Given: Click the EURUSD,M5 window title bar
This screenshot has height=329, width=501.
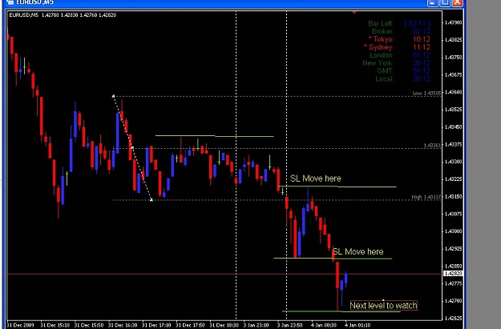Looking at the screenshot, I should click(233, 3).
